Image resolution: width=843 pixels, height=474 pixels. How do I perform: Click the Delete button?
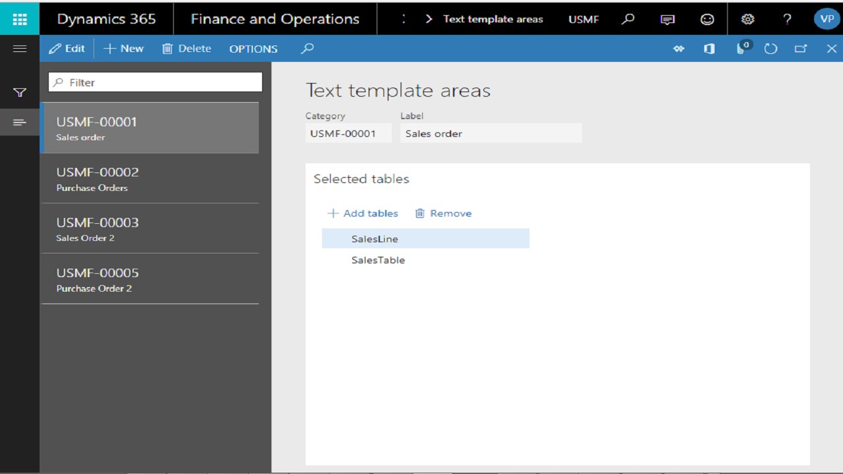pyautogui.click(x=187, y=49)
